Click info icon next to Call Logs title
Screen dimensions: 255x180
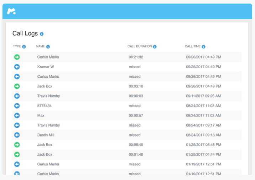(x=42, y=34)
